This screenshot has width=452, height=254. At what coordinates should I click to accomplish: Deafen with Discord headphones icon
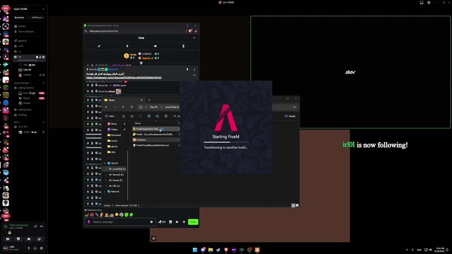pos(35,248)
